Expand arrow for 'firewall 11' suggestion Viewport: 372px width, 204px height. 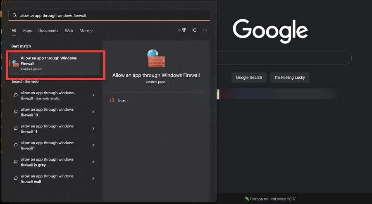[93, 128]
